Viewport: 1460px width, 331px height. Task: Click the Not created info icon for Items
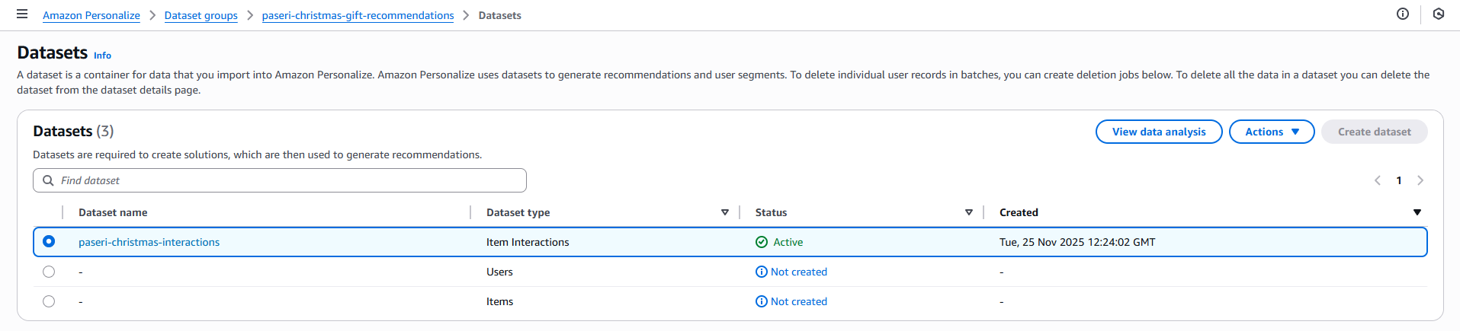pyautogui.click(x=761, y=301)
